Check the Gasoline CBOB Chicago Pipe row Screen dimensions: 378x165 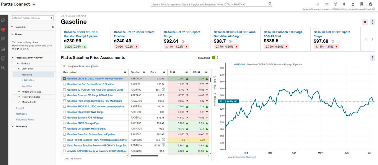[65, 123]
